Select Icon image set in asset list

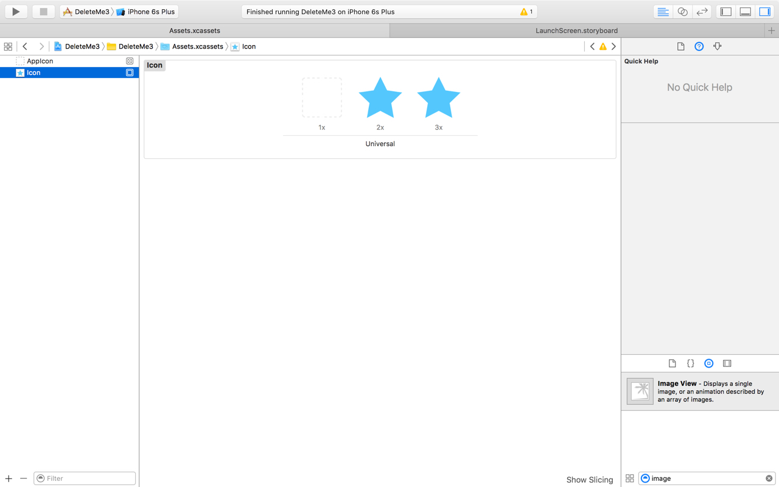tap(69, 72)
